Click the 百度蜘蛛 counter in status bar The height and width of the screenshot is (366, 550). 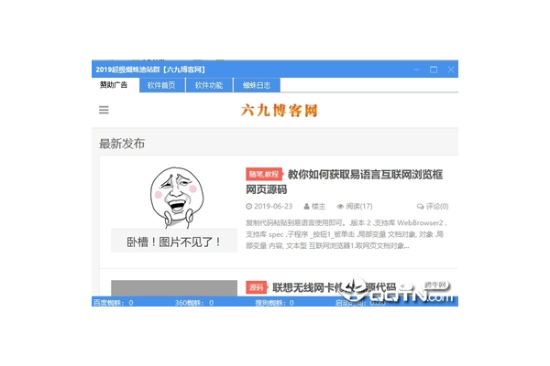click(113, 302)
